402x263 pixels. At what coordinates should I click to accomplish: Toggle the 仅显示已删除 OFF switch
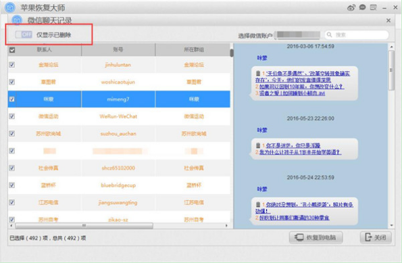click(x=24, y=34)
